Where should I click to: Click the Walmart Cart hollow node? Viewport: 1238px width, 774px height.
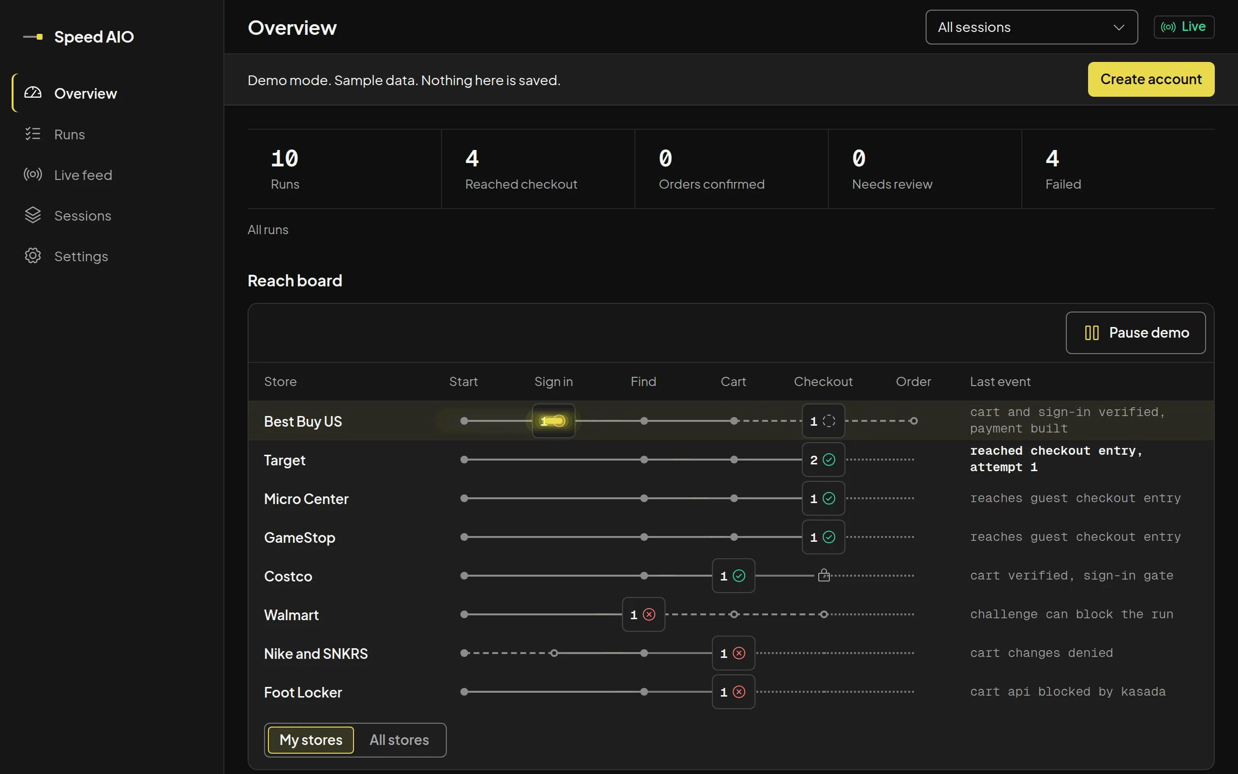point(734,614)
